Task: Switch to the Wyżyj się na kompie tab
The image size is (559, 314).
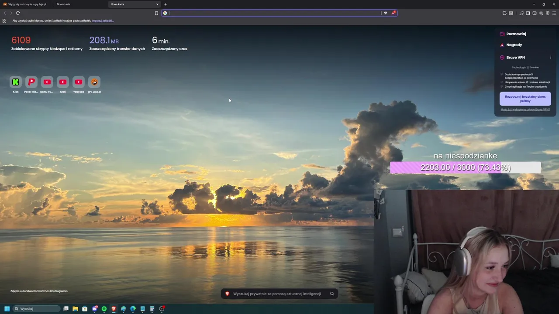Action: (26, 4)
